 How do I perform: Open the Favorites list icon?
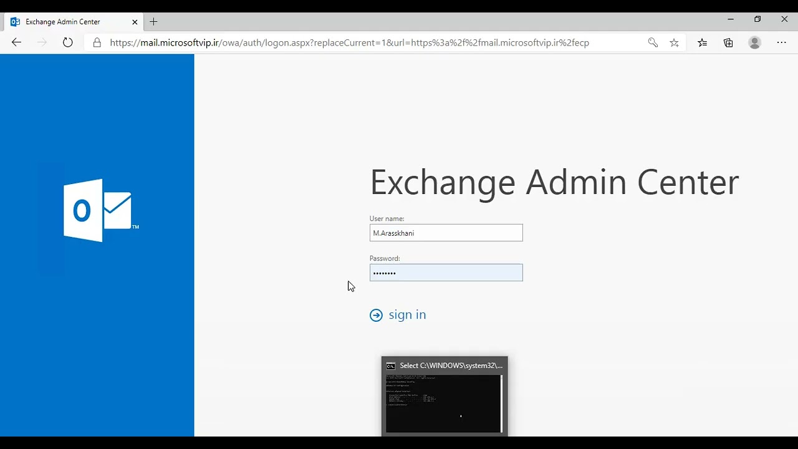(x=703, y=42)
